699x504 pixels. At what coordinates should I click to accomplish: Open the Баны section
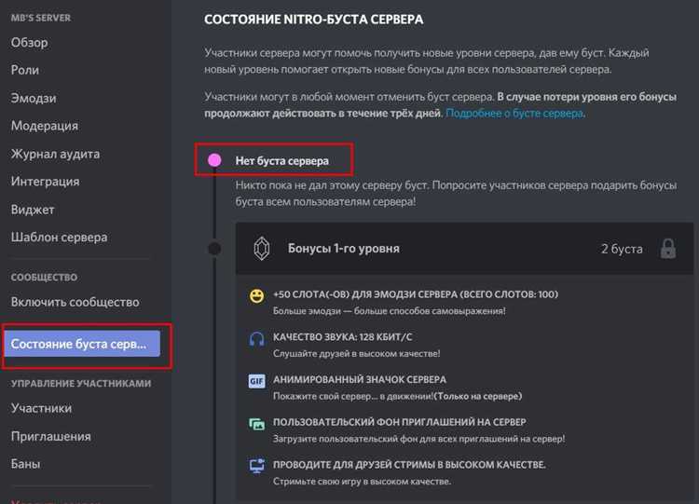pos(25,464)
